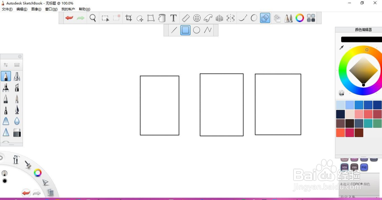Toggle the Symmetry tool
382x200 pixels.
[x=230, y=18]
